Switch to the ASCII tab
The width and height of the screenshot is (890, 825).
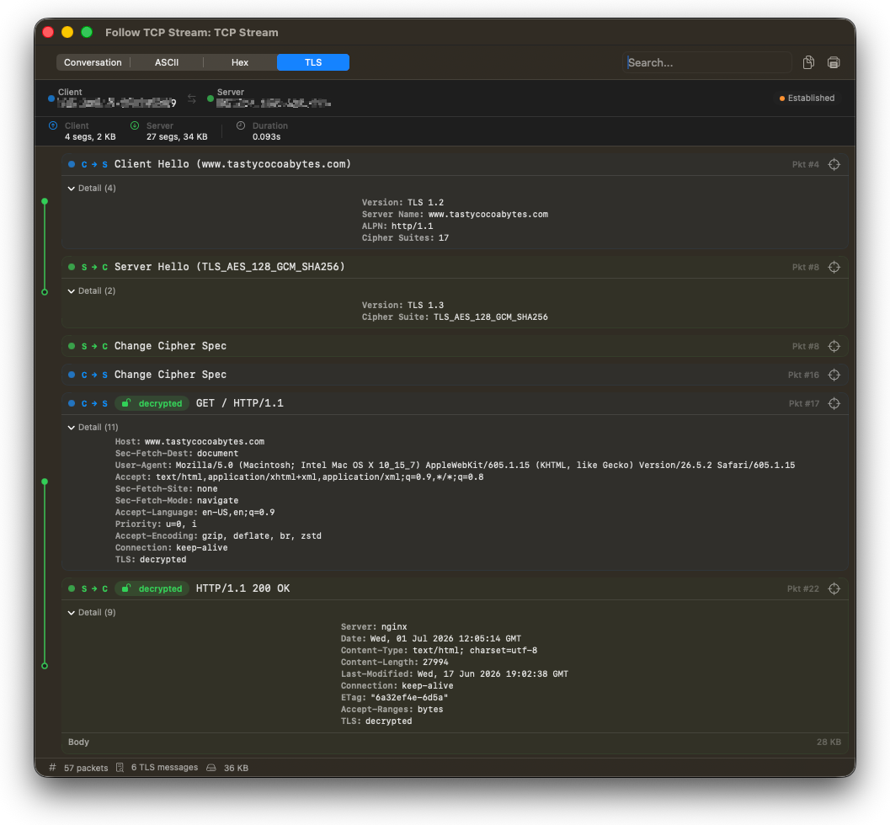tap(167, 62)
